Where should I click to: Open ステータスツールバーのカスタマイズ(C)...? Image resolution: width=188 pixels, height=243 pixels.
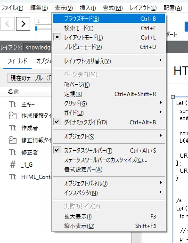(109, 160)
